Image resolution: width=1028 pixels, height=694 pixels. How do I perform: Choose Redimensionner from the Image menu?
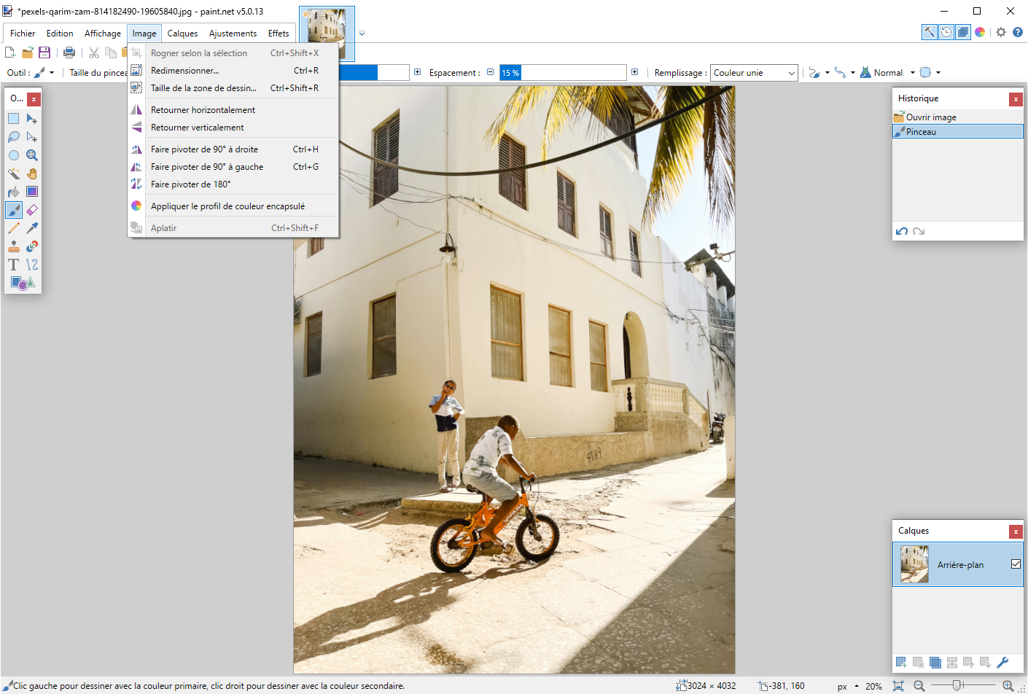tap(184, 70)
